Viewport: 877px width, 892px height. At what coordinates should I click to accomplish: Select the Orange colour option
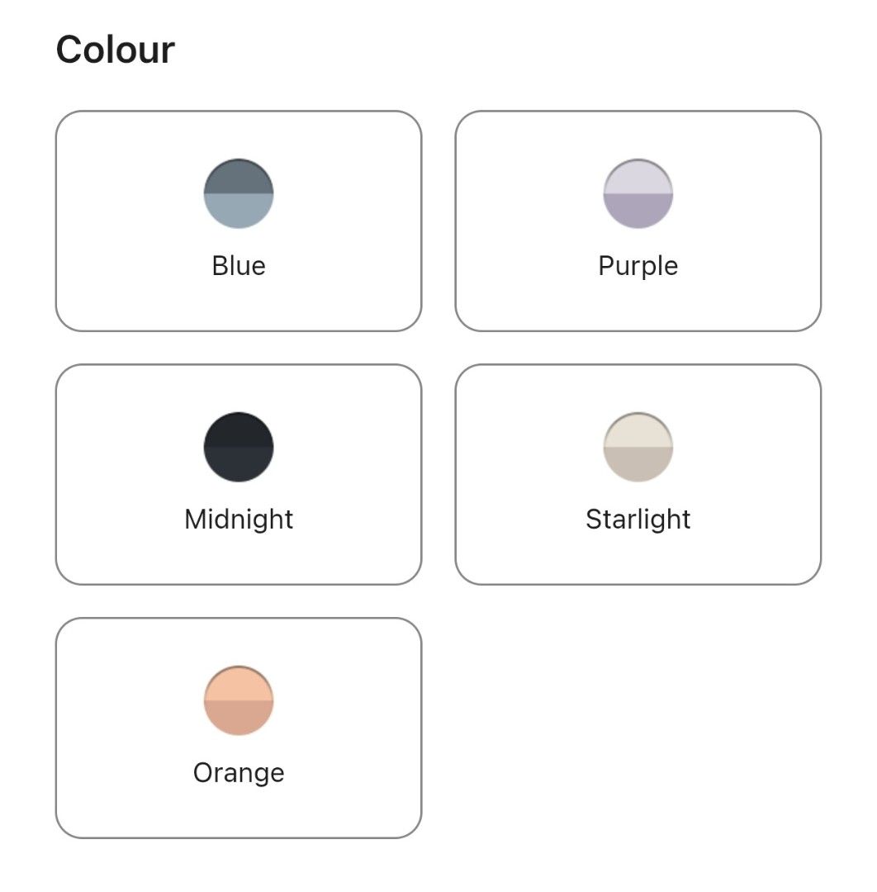[x=239, y=725]
